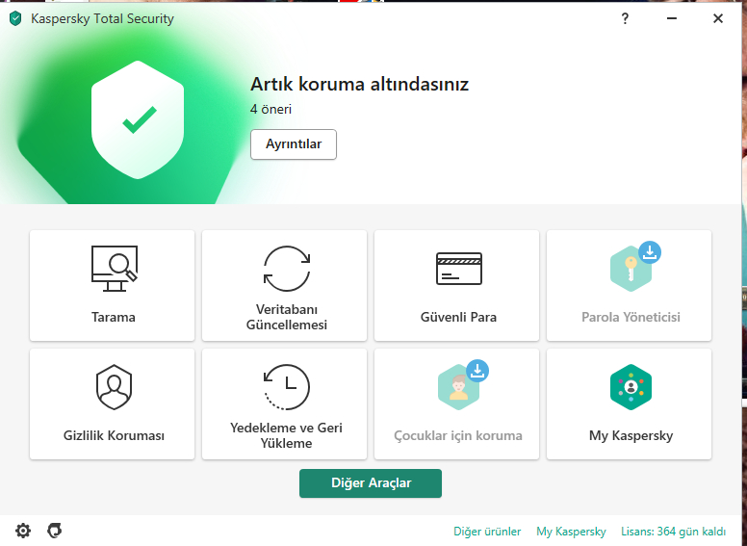Click the 'Veritabanı Güncellemesi' label

click(x=286, y=318)
